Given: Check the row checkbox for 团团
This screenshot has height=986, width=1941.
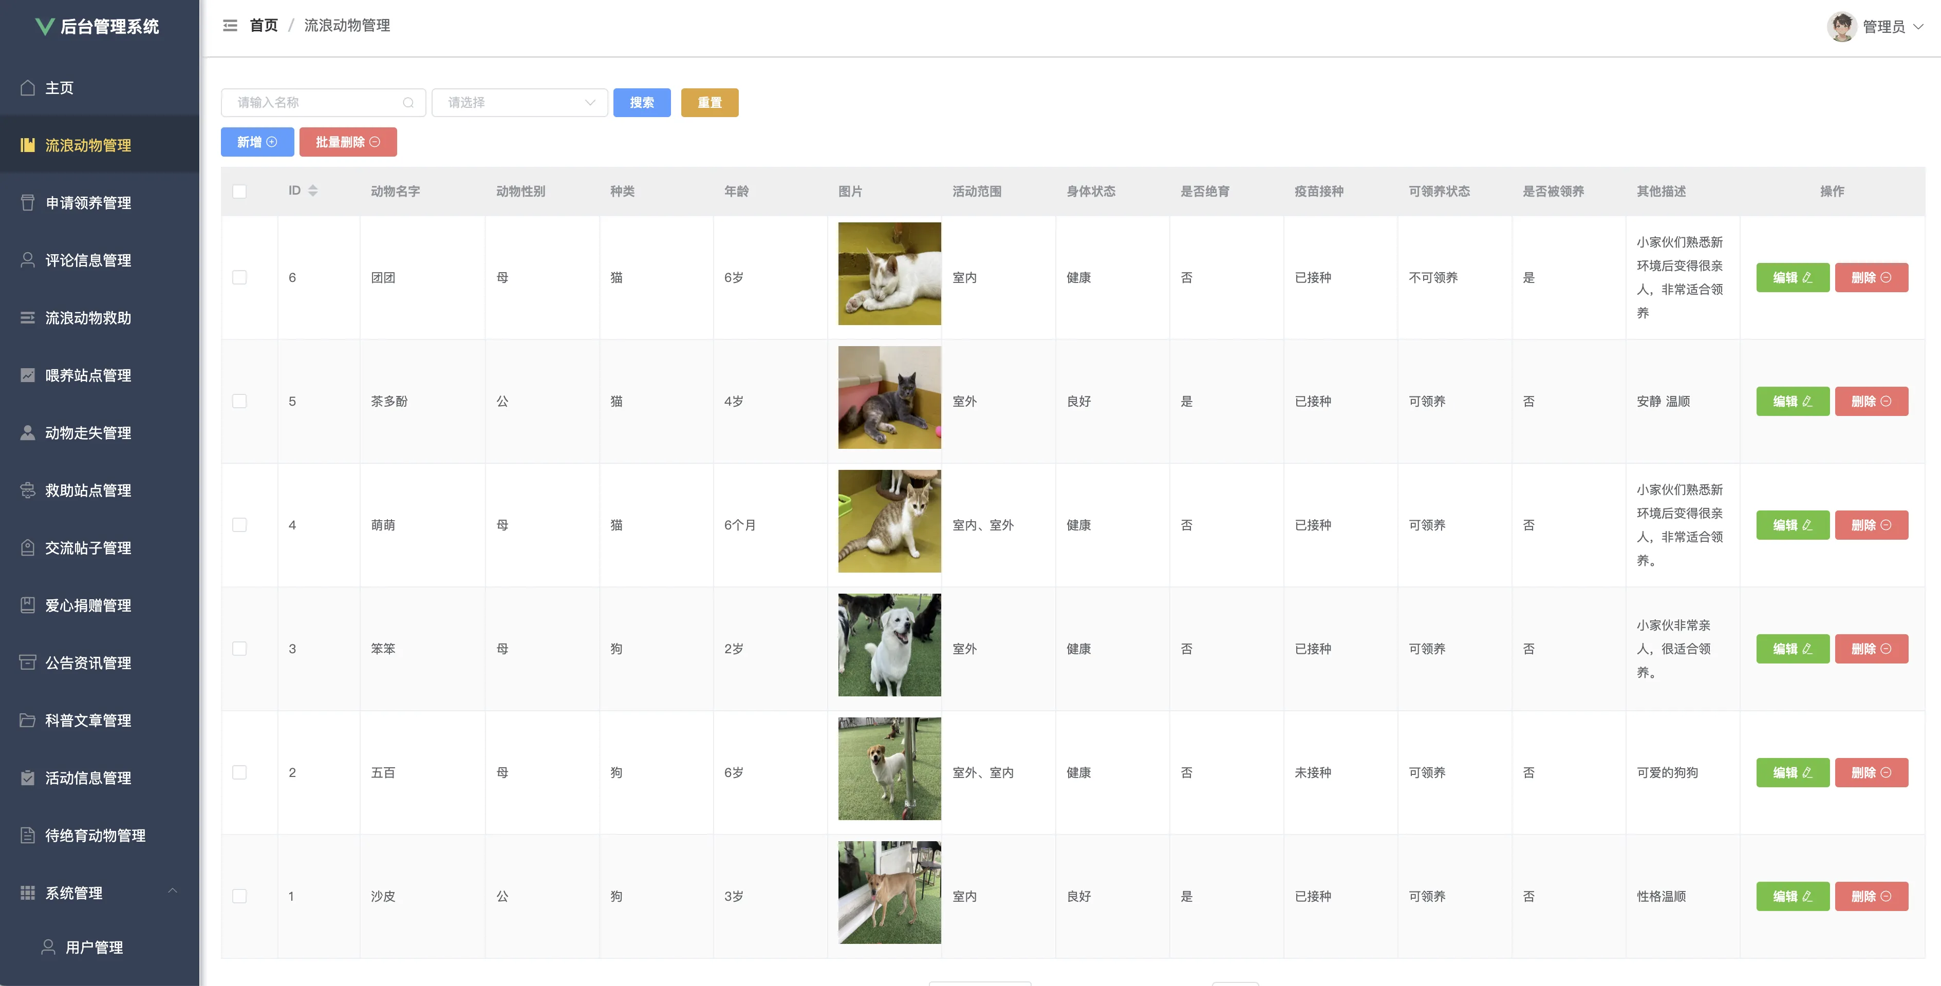Looking at the screenshot, I should click(239, 278).
